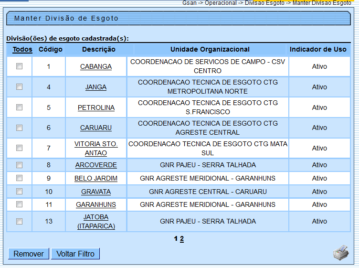Viewport: 359px width, 268px height.
Task: Open the BELO JARDIM division link
Action: [x=96, y=178]
